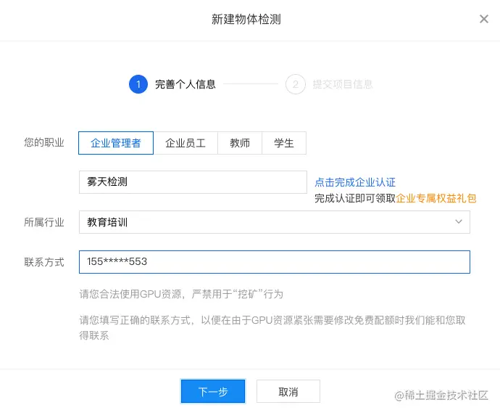
Task: Click the 您的职业 label
Action: click(x=44, y=142)
